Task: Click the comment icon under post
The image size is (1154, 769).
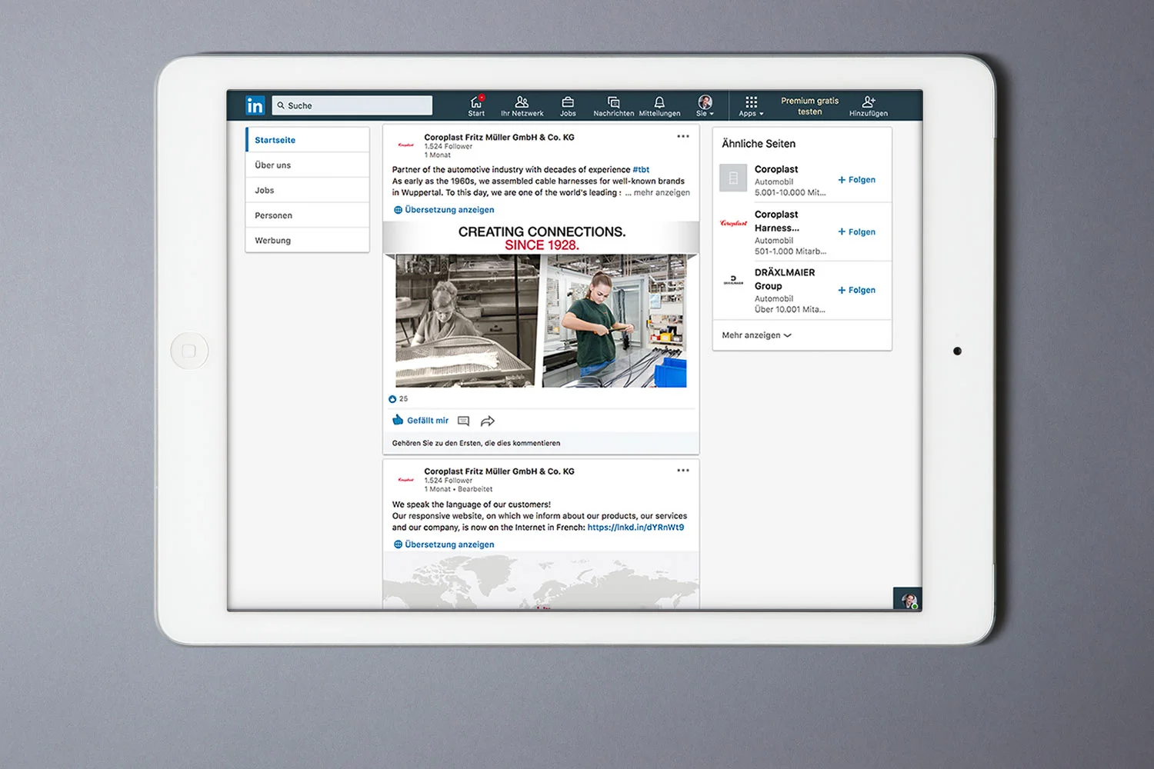Action: (x=463, y=421)
